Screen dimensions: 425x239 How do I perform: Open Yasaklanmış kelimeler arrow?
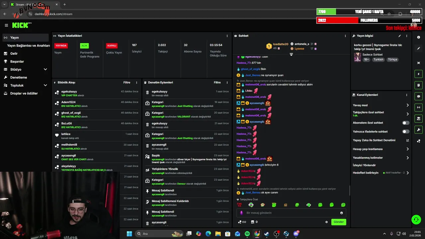(x=408, y=158)
